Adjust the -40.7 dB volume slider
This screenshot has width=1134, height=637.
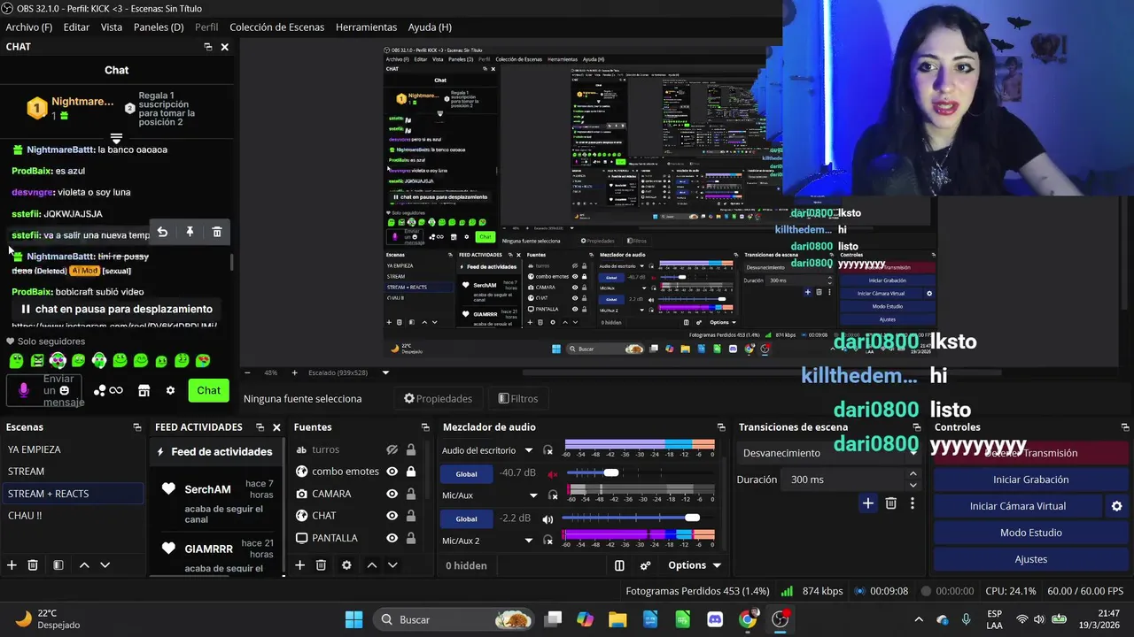[611, 473]
